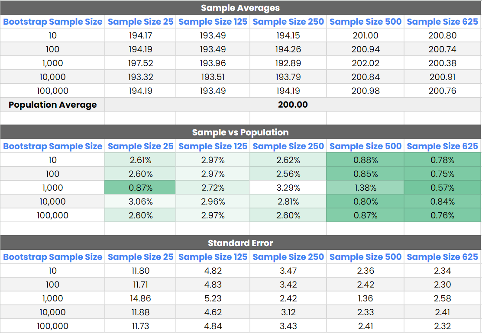Click the 202.02 sample average cell

[x=366, y=63]
